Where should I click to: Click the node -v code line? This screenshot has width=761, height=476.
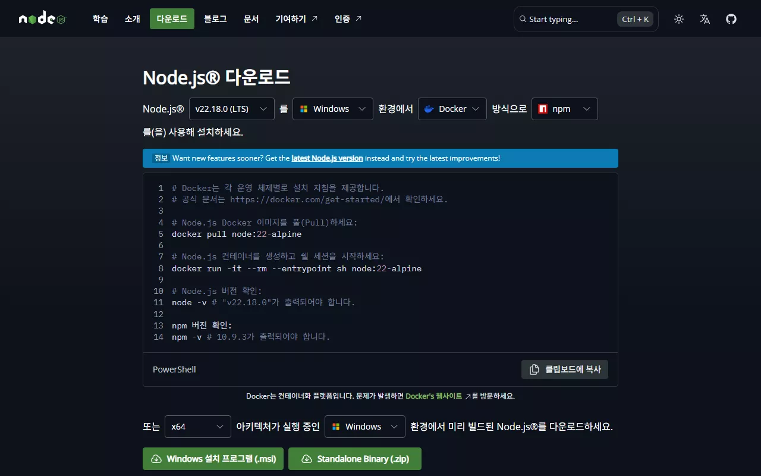coord(263,302)
